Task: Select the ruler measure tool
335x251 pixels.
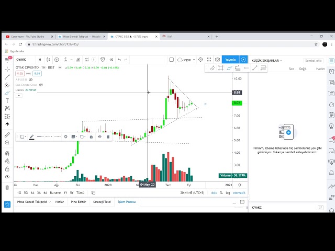Action: (x=7, y=135)
